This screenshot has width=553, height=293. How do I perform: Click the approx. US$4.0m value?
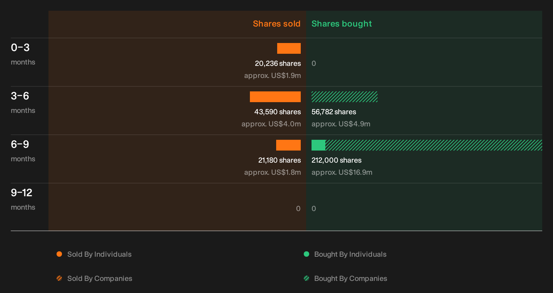271,124
